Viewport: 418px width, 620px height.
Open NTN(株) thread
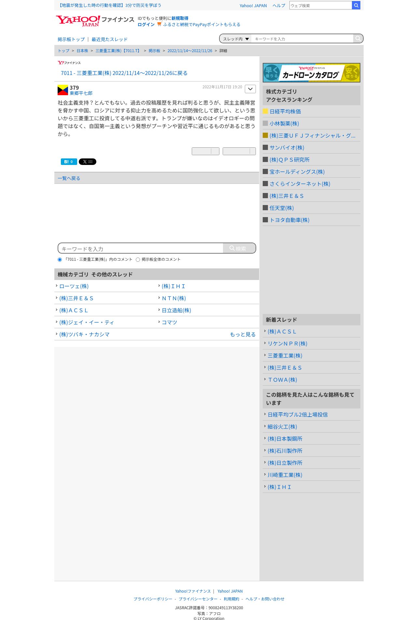click(174, 298)
